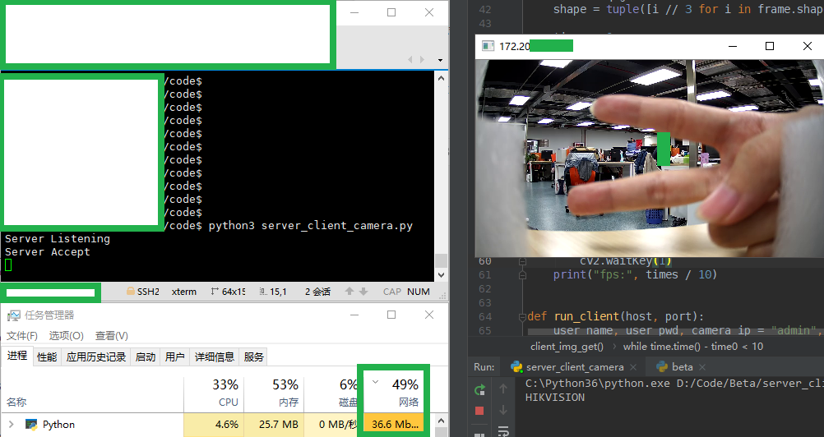
Task: Click the download arrow in terminal status bar
Action: (363, 292)
